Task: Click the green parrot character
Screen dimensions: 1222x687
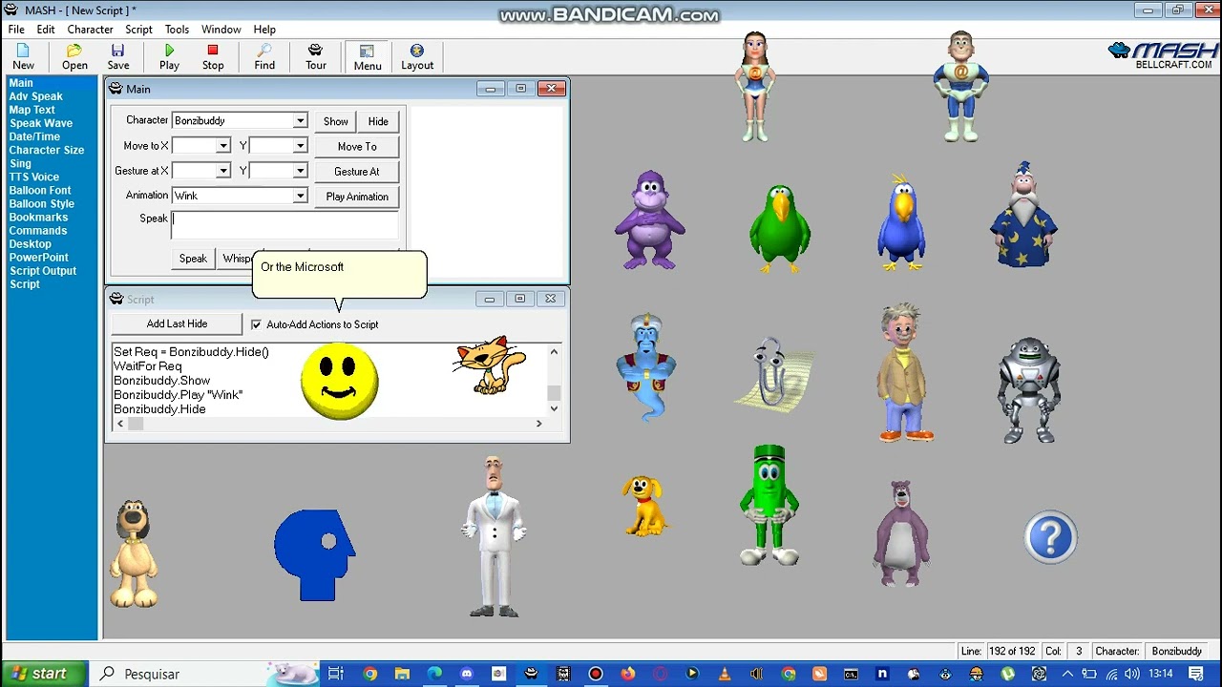Action: [x=780, y=228]
